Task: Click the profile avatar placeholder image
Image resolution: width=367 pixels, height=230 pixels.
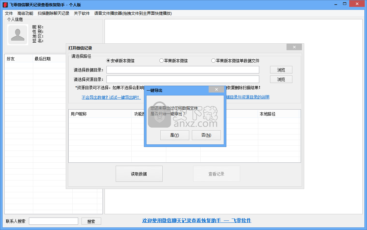Action: [x=18, y=34]
